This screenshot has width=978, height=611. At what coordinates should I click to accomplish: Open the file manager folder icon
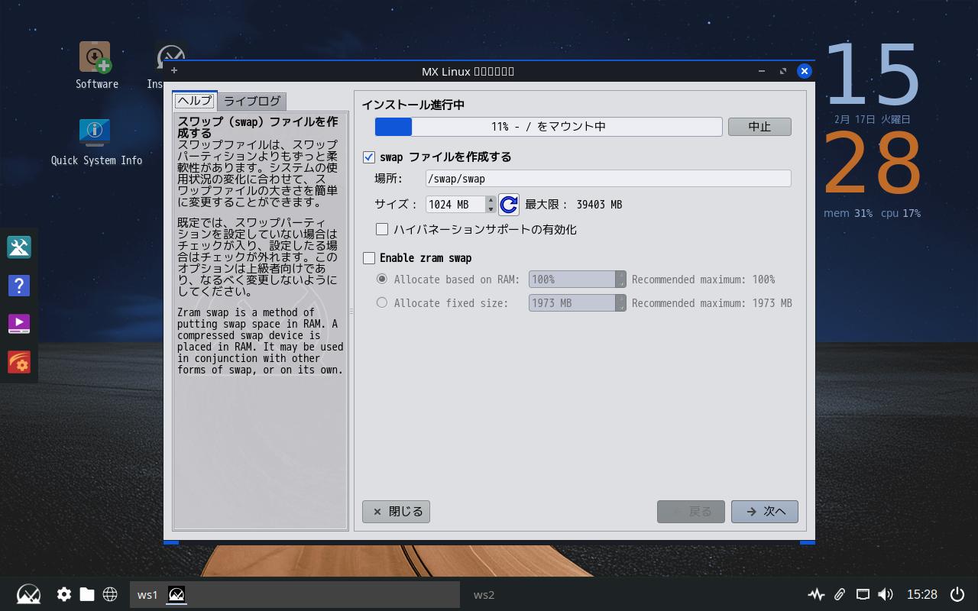click(87, 594)
